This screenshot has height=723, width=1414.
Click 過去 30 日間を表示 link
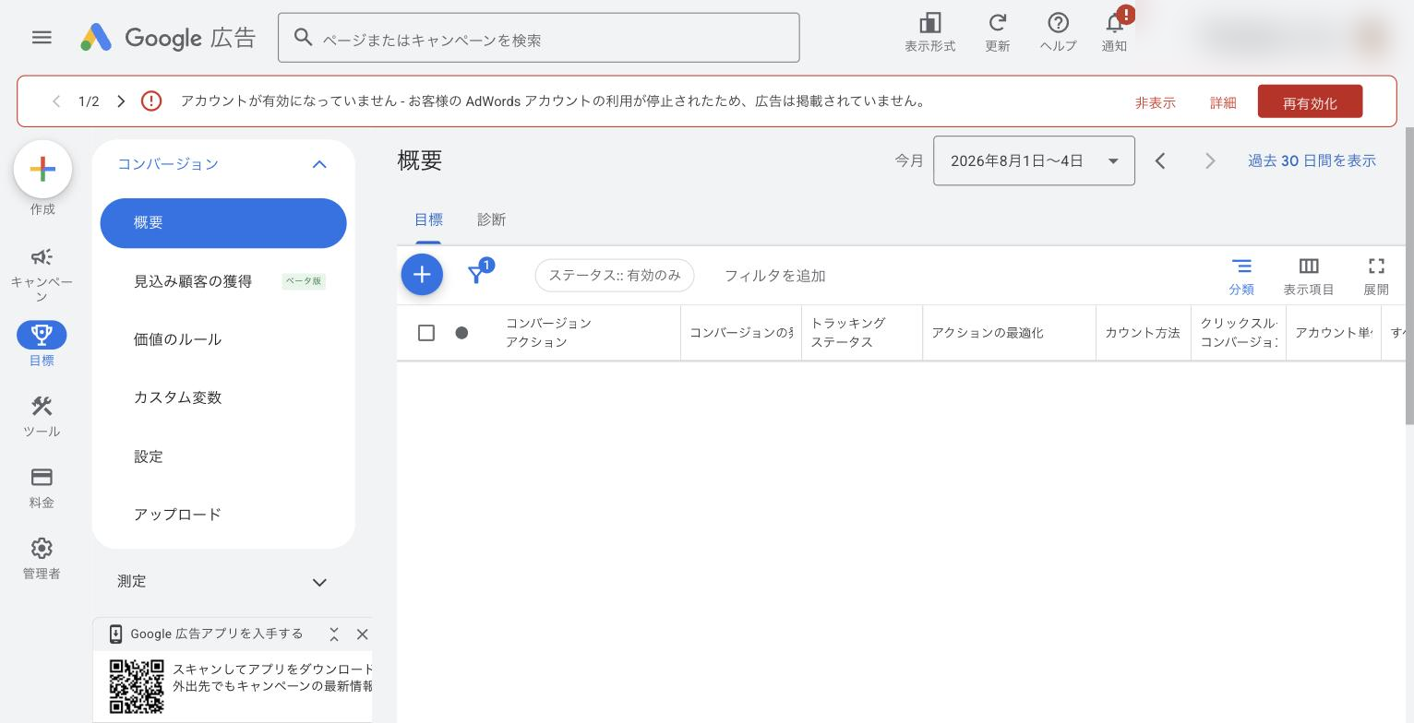pos(1312,160)
